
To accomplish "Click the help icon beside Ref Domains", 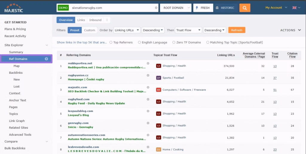I will (46, 59).
